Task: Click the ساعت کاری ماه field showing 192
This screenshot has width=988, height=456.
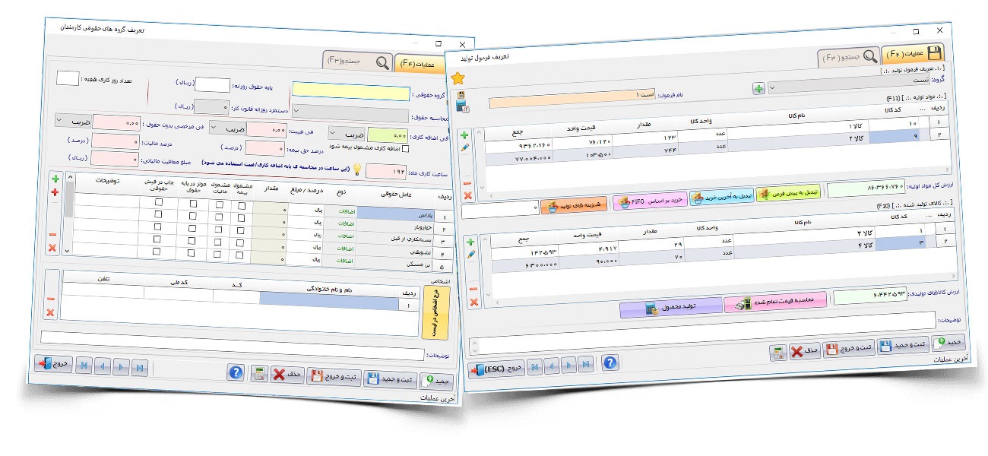Action: pyautogui.click(x=385, y=171)
